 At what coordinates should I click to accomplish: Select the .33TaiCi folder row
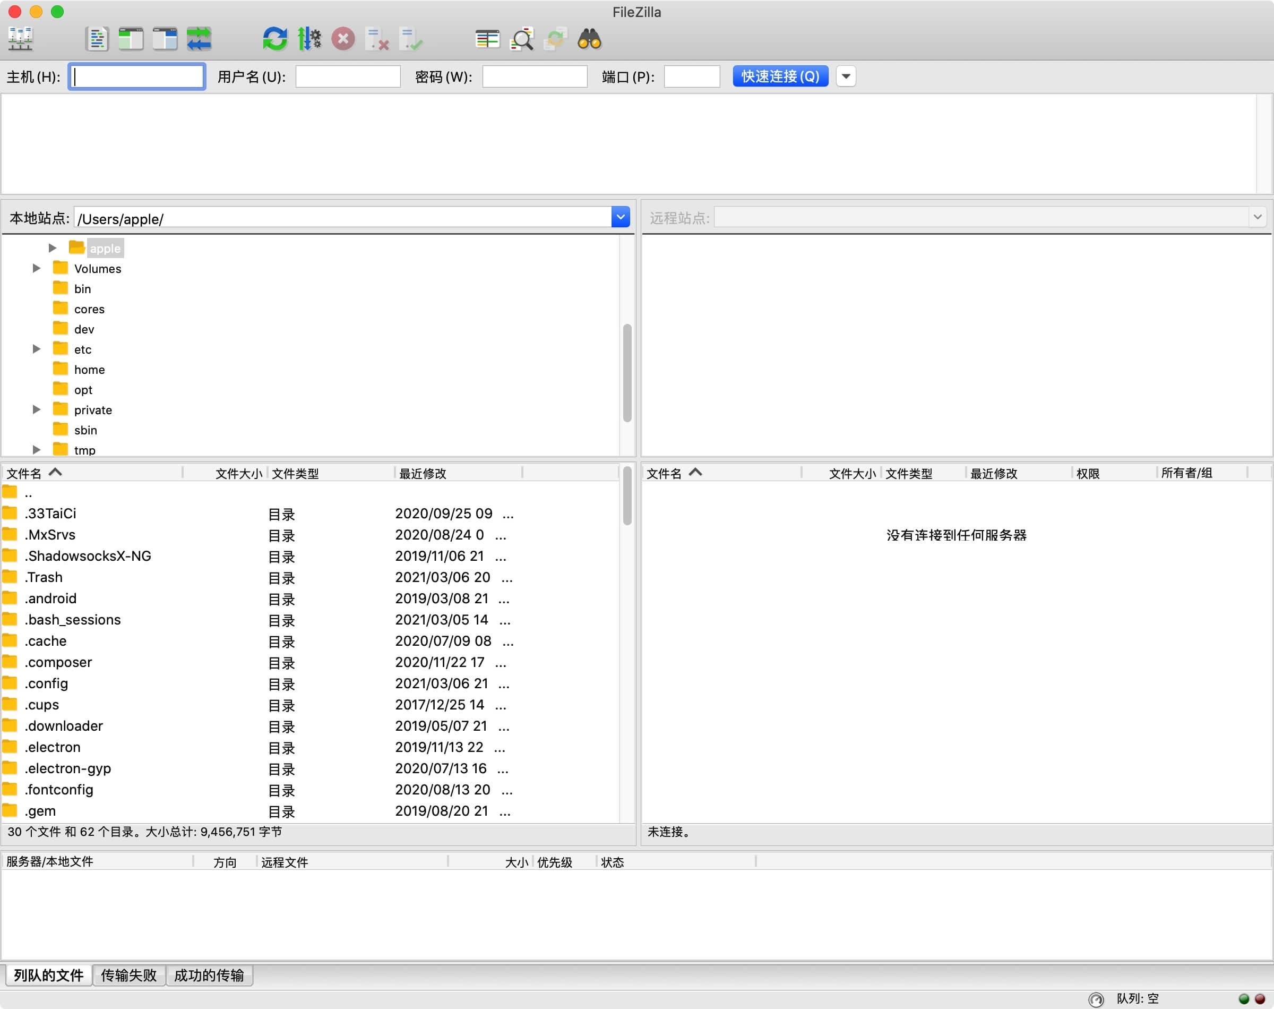click(310, 514)
